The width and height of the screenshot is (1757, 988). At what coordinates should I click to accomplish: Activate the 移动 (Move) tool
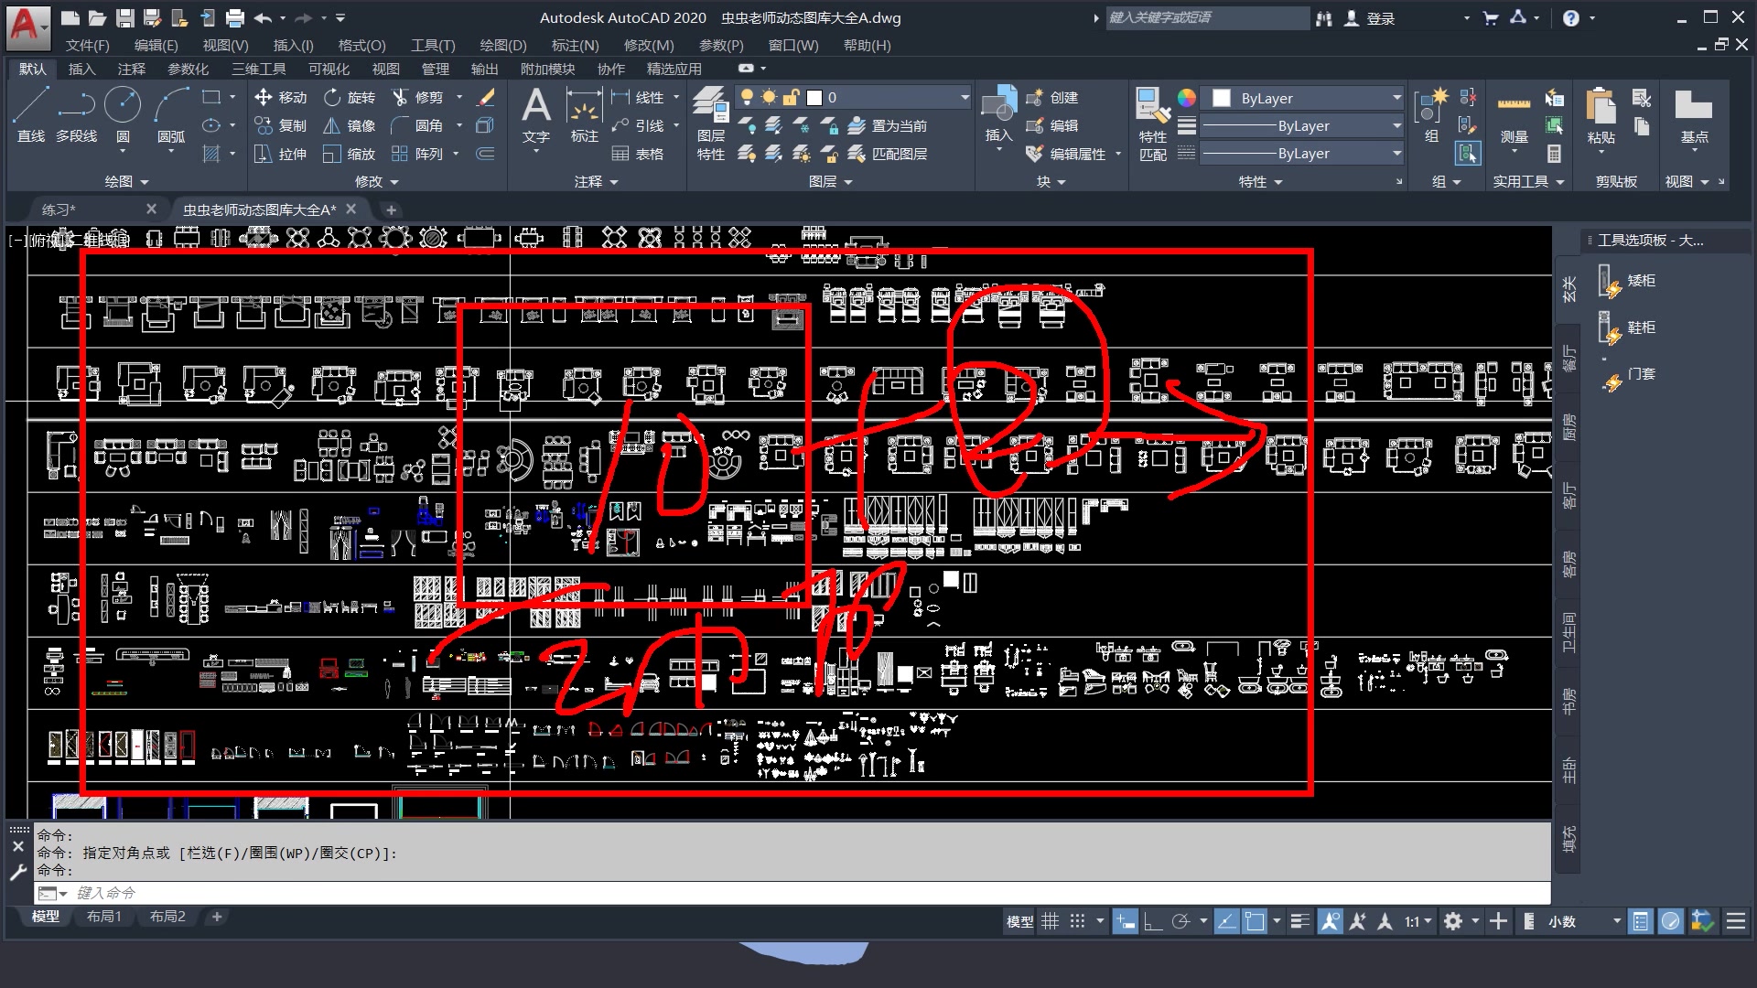click(x=282, y=97)
